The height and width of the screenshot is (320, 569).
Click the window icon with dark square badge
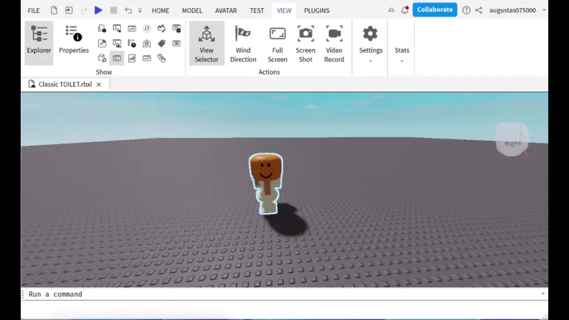pyautogui.click(x=176, y=28)
